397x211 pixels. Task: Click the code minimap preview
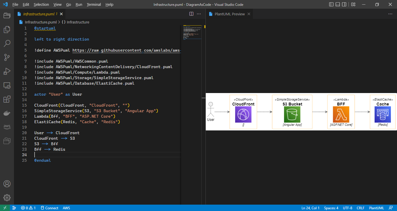(x=192, y=32)
